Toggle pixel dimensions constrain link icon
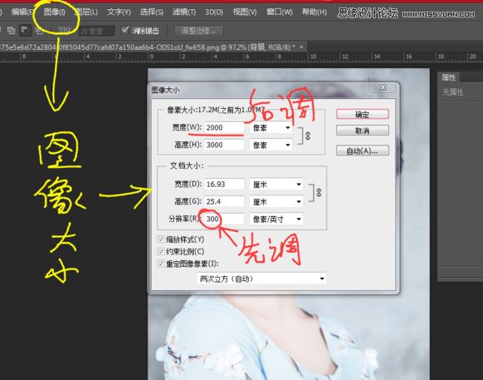This screenshot has width=483, height=380. point(307,136)
